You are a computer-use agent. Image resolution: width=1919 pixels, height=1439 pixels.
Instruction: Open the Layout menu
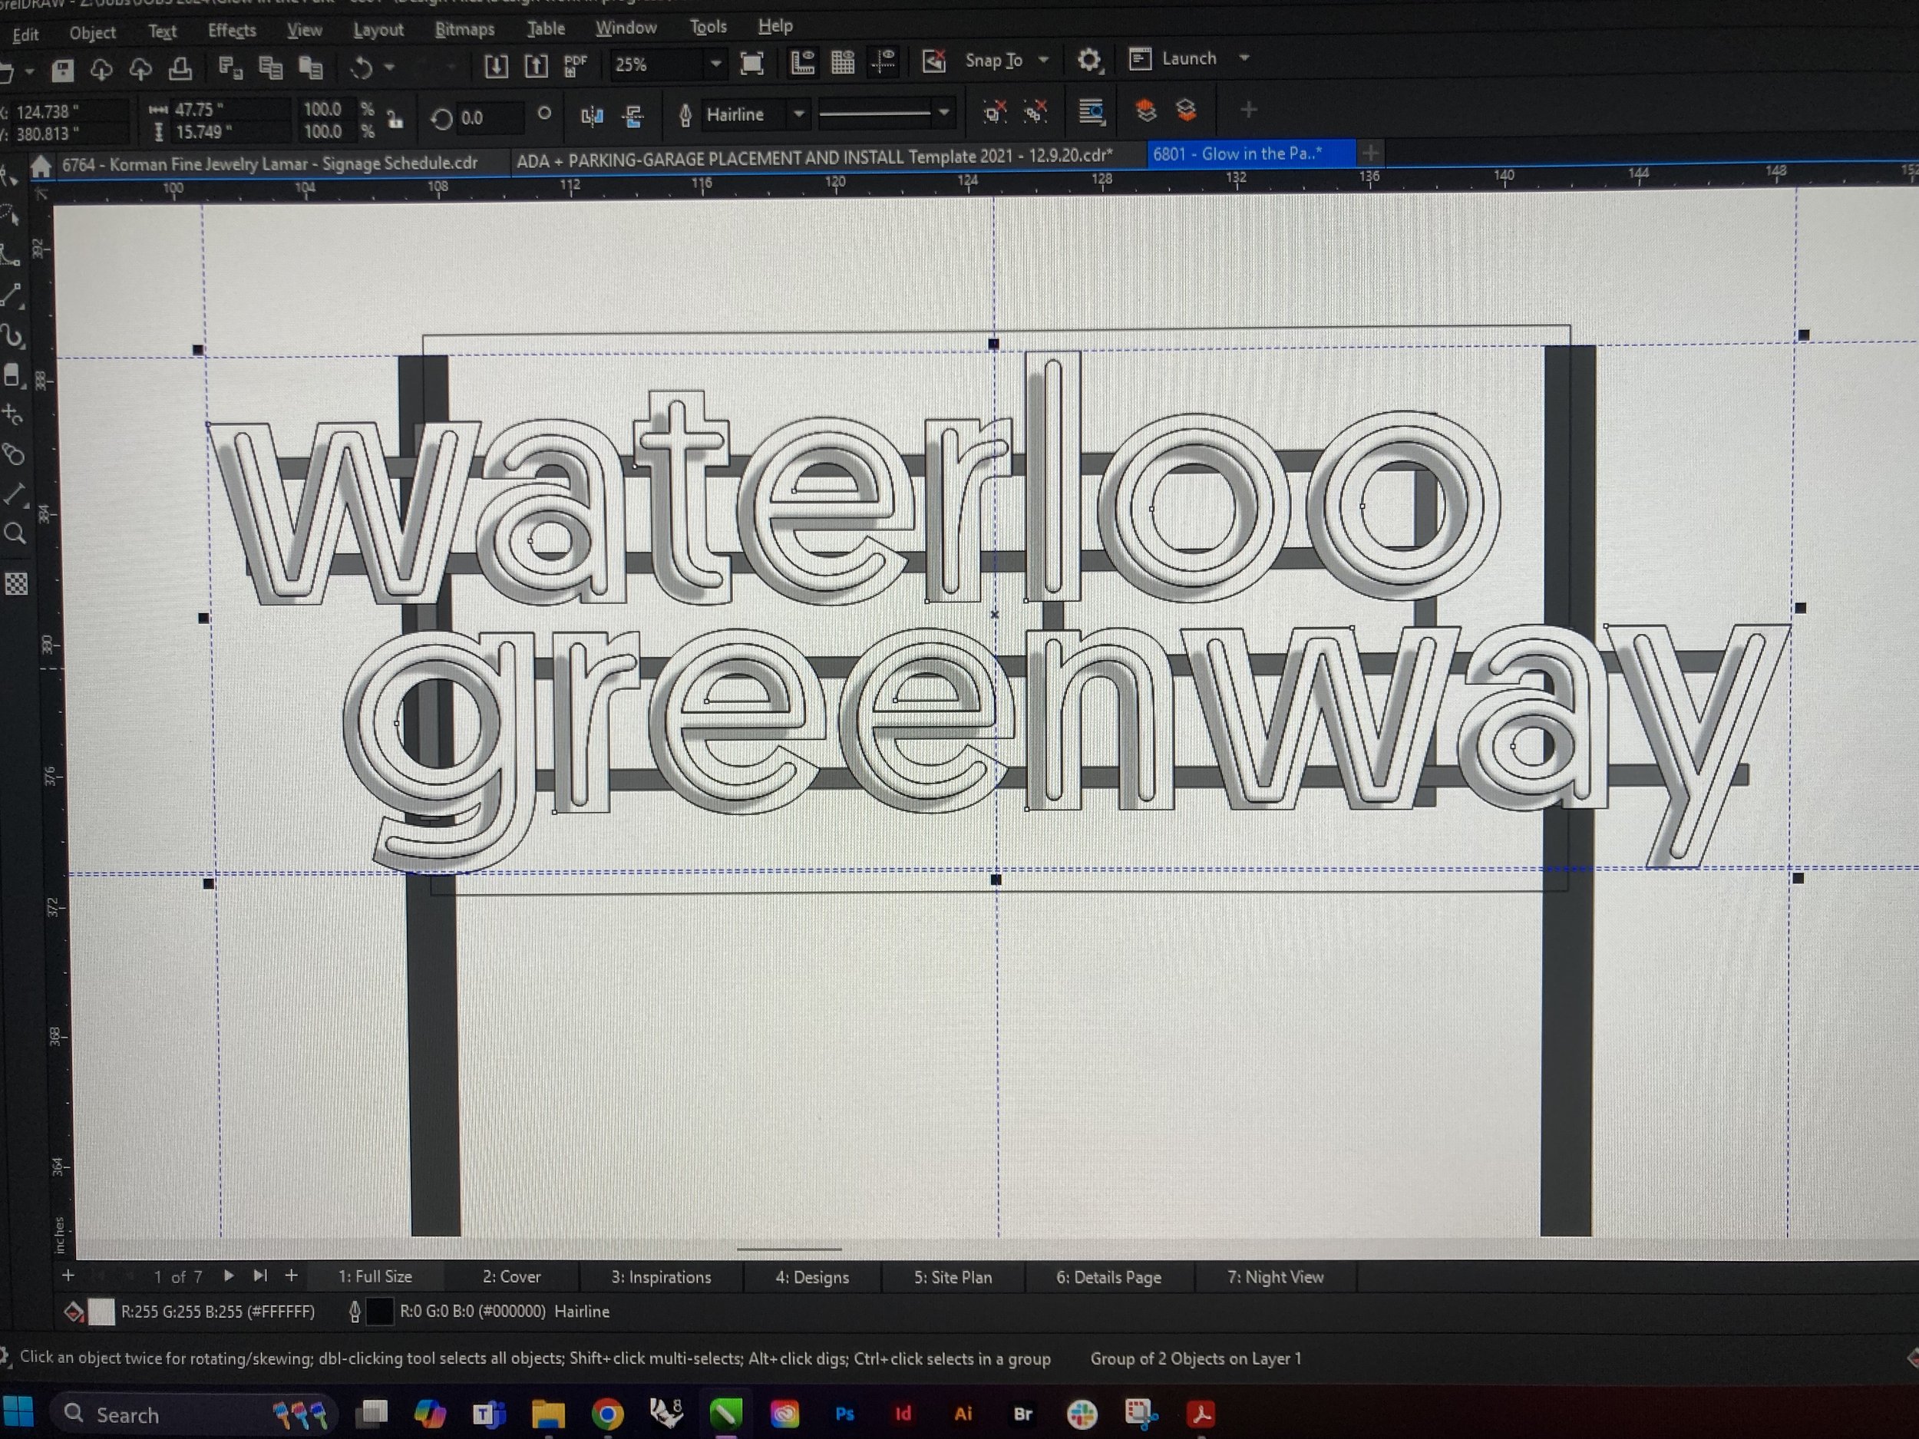[378, 31]
